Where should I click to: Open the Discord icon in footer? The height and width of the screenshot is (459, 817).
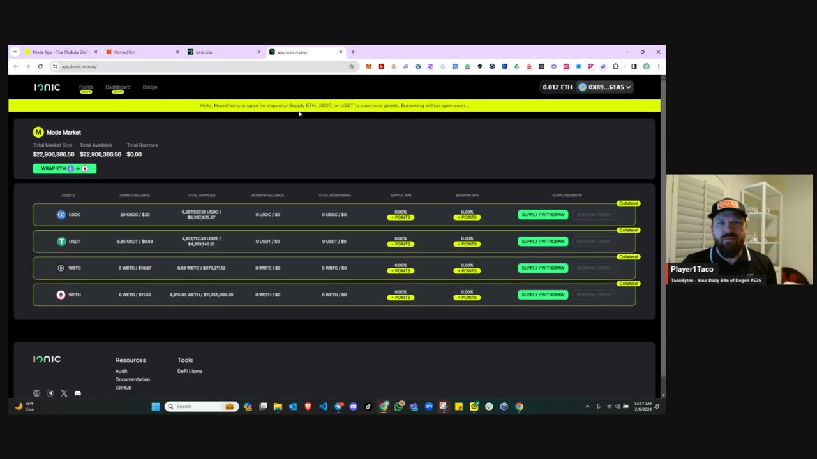[78, 393]
